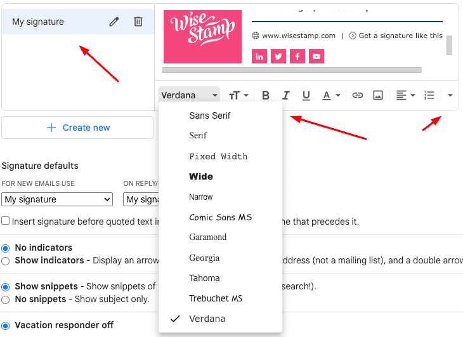Select the Show indicators radio button
Viewport: 463px width, 337px height.
click(6, 260)
